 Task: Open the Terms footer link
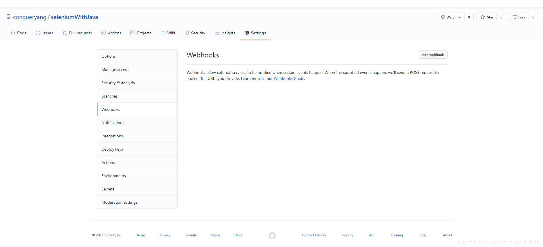point(141,235)
